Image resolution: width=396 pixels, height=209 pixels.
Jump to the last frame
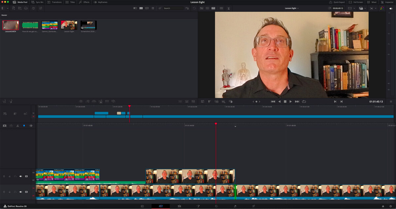tap(297, 102)
